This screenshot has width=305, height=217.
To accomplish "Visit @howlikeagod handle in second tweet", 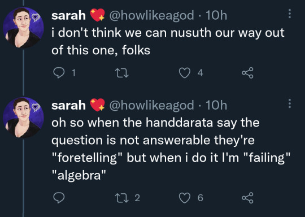I will click(151, 105).
